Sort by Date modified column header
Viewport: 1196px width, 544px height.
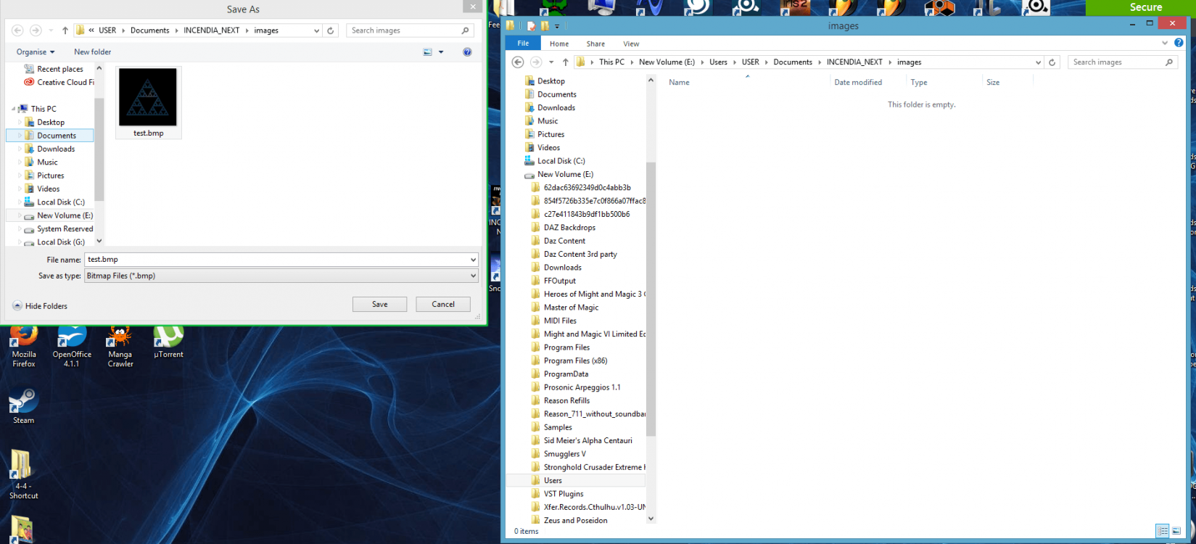pos(858,83)
